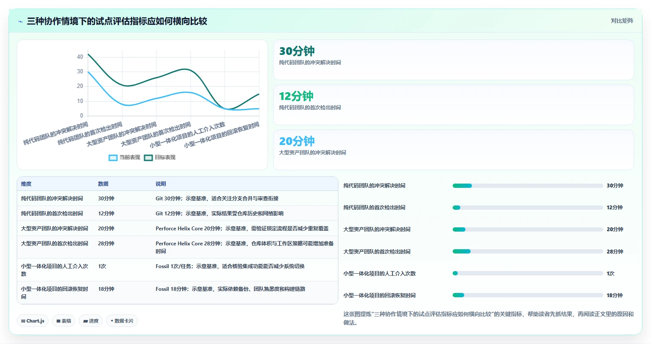Click the description starting Fossil 18分钟
651x344 pixels.
[x=230, y=289]
